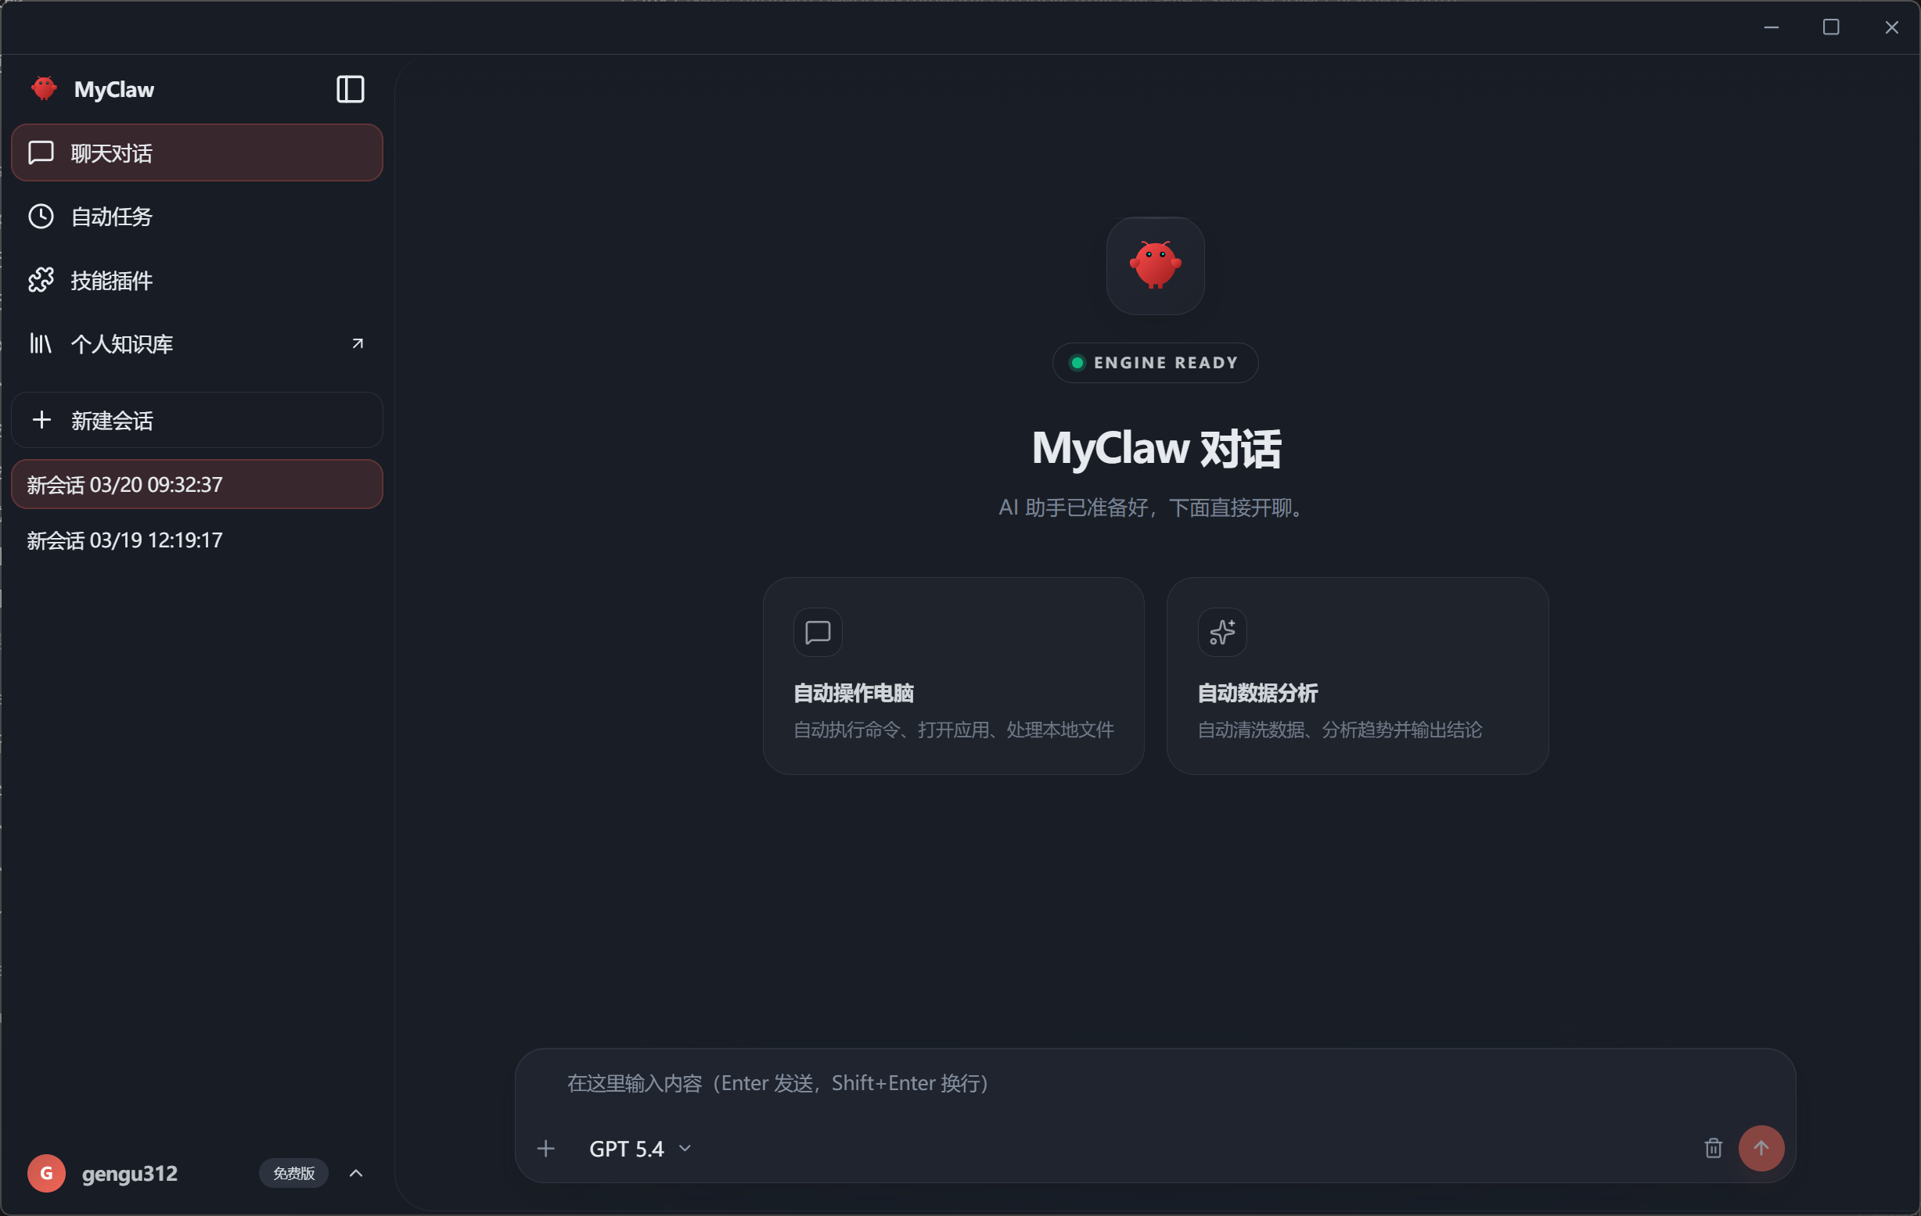The height and width of the screenshot is (1216, 1921).
Task: Go to 技能插件 plugins page
Action: click(112, 281)
